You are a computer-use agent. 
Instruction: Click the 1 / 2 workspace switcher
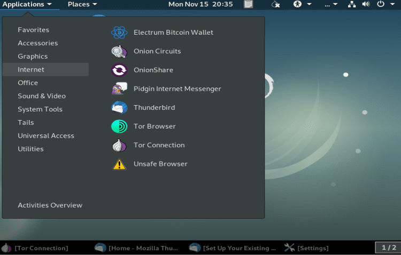tap(389, 248)
